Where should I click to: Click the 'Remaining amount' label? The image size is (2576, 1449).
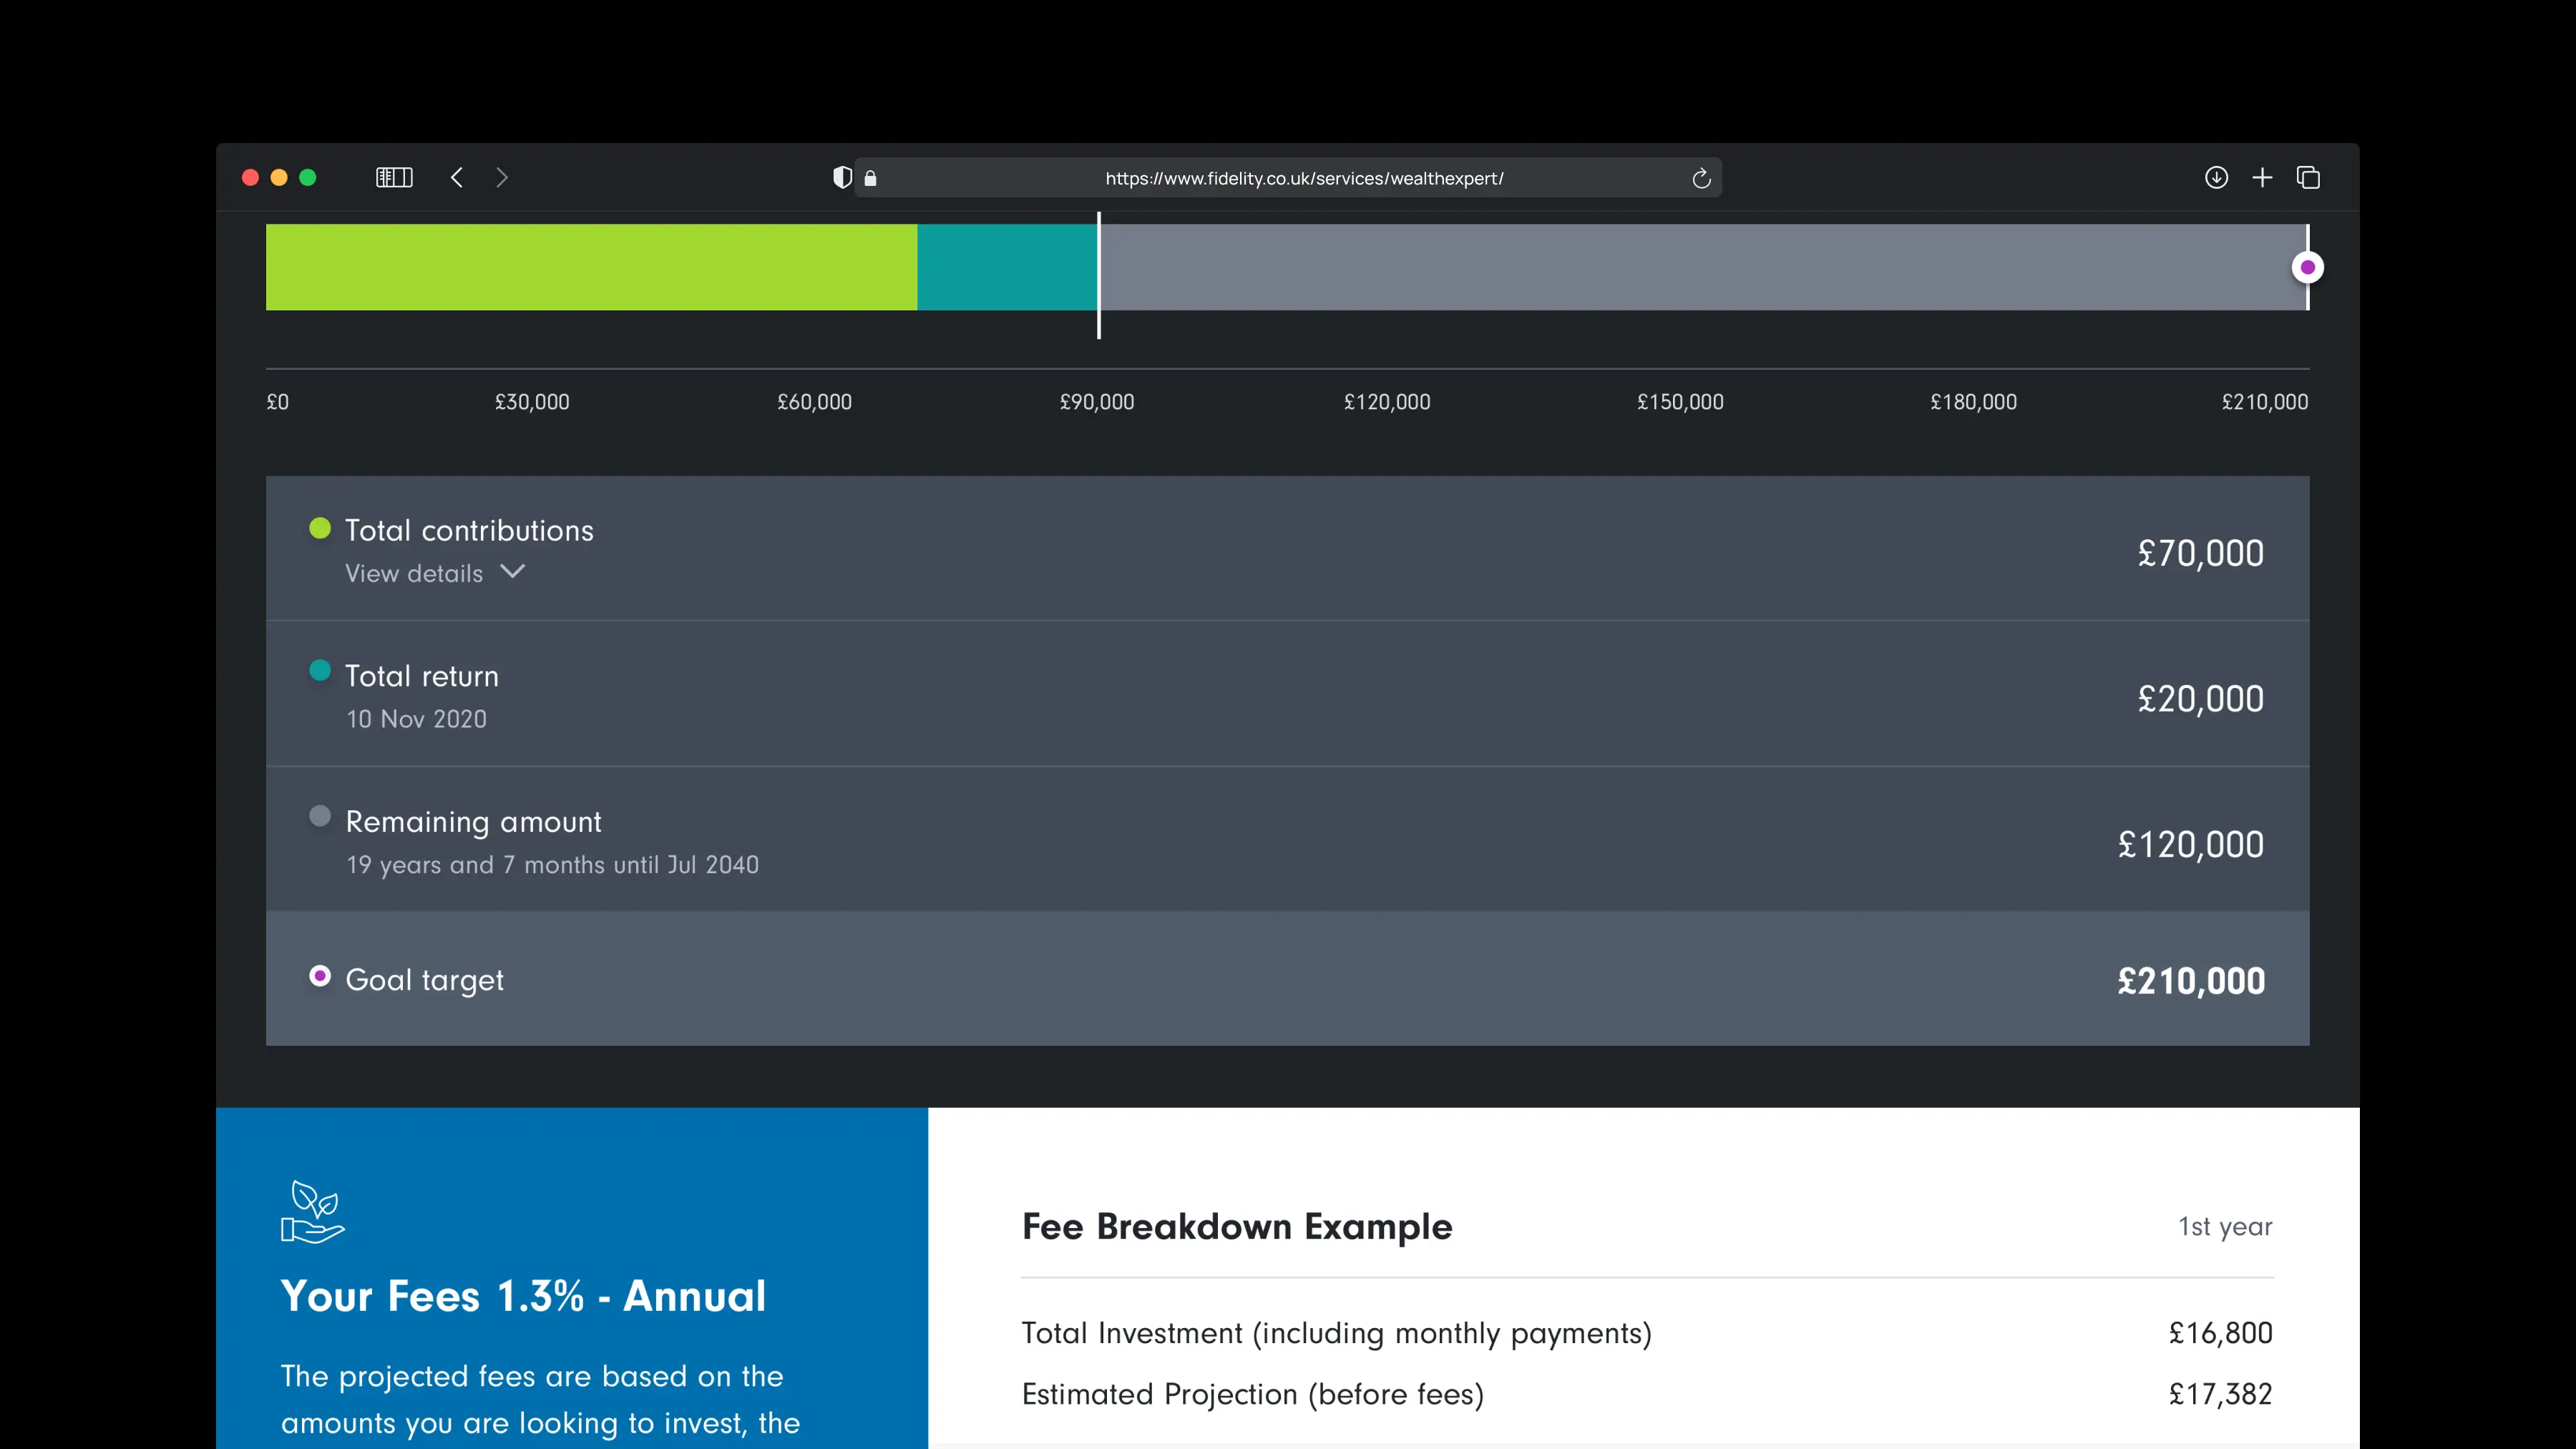473,822
